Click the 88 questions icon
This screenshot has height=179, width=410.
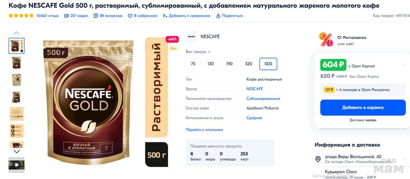click(x=96, y=16)
